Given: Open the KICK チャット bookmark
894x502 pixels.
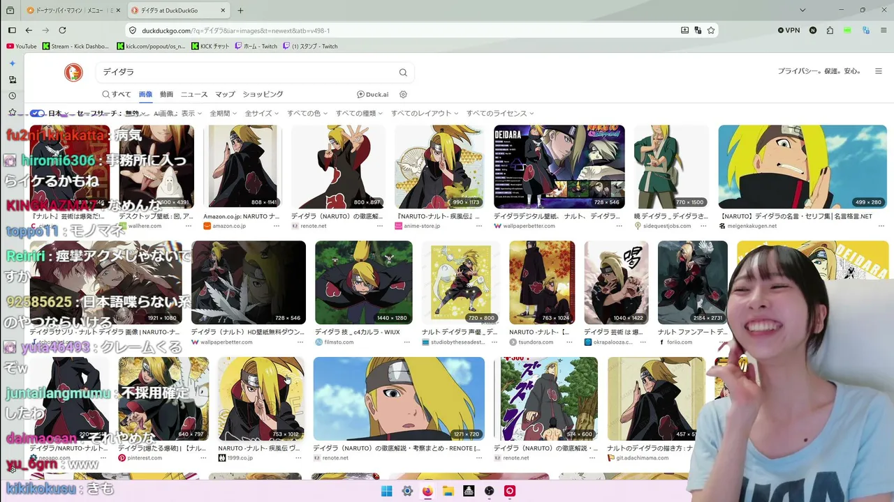Looking at the screenshot, I should [210, 47].
